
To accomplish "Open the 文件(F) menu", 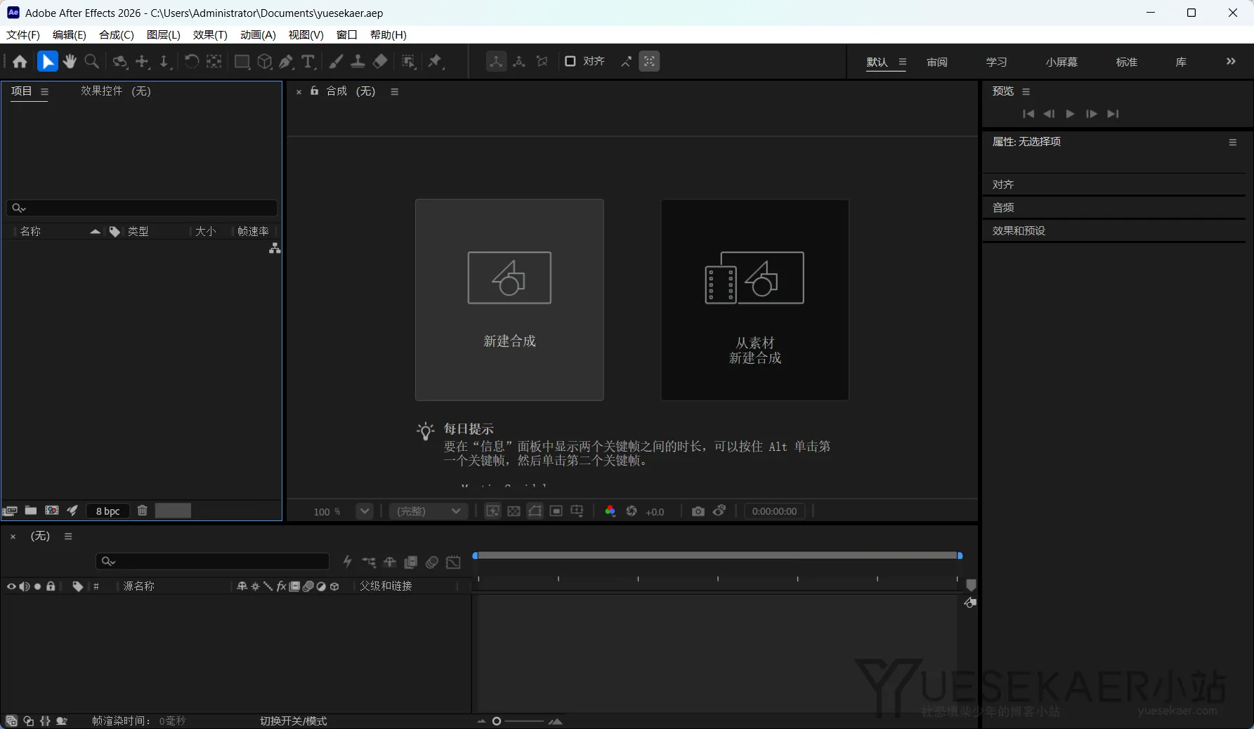I will point(23,34).
